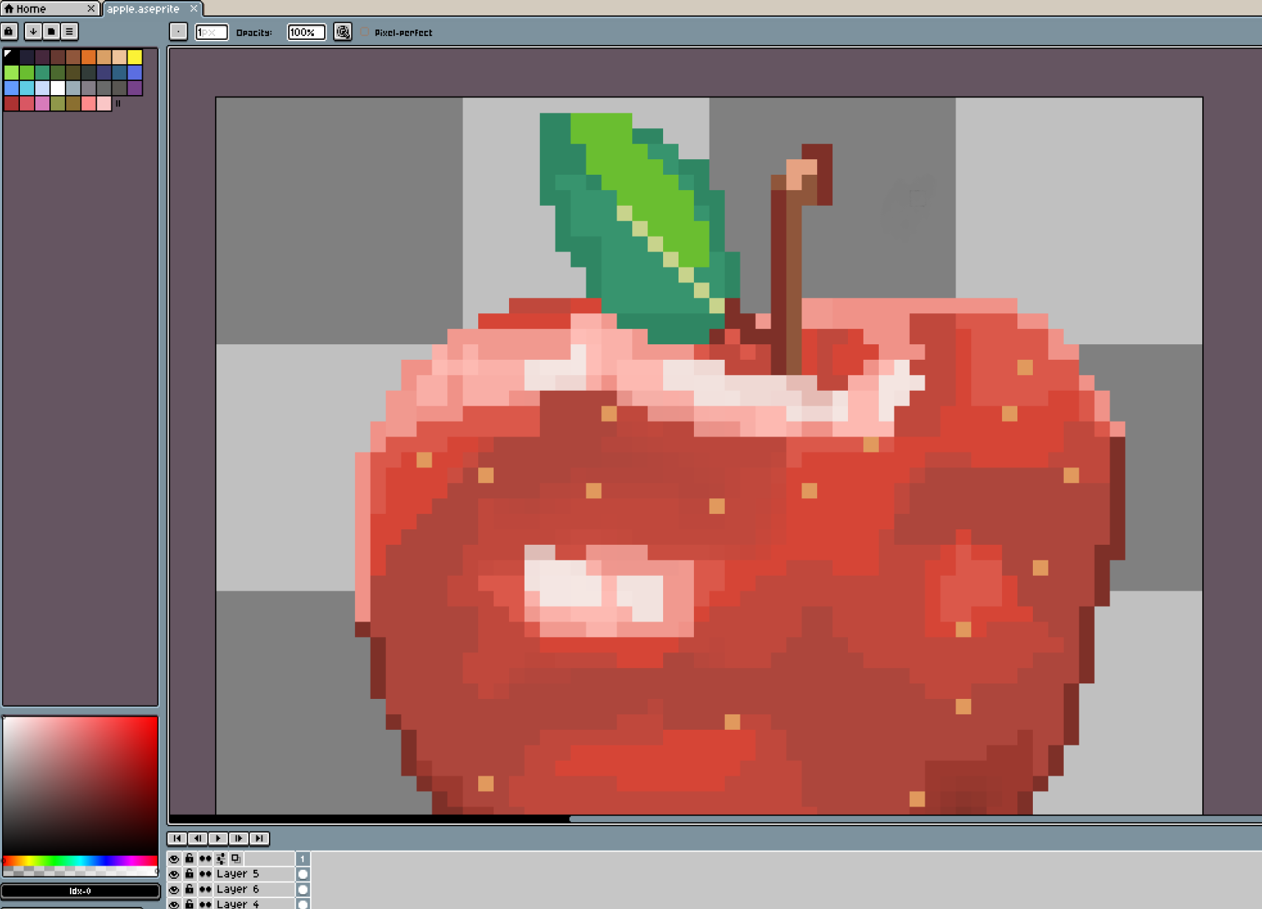The image size is (1262, 909).
Task: Pick a red swatch from the palette
Action: 10,103
